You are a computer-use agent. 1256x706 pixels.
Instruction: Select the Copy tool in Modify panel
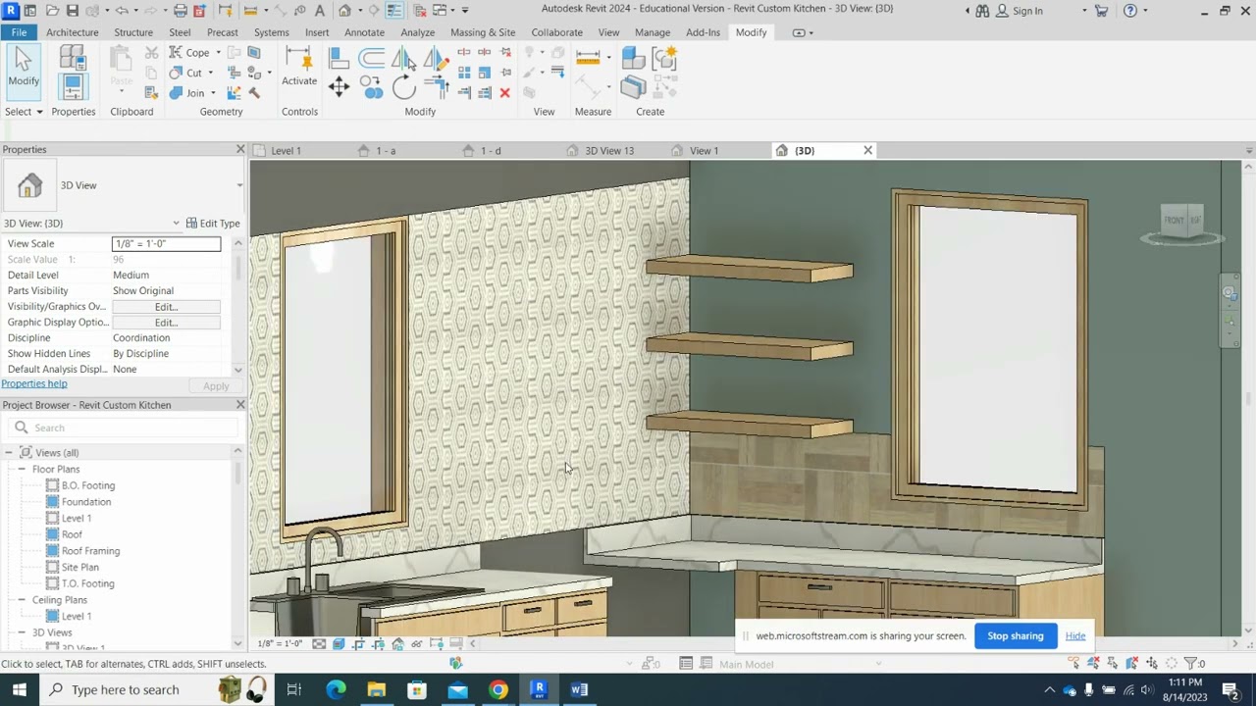[372, 87]
